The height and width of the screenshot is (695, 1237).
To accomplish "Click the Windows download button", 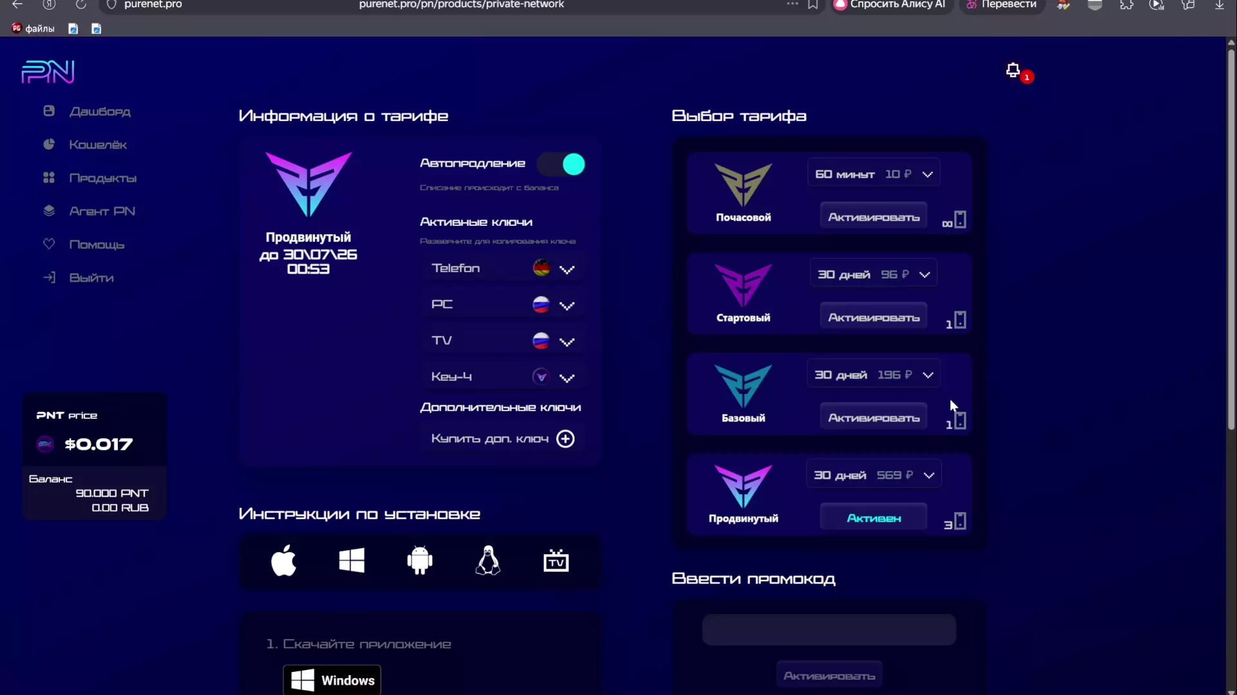I will pos(332,680).
